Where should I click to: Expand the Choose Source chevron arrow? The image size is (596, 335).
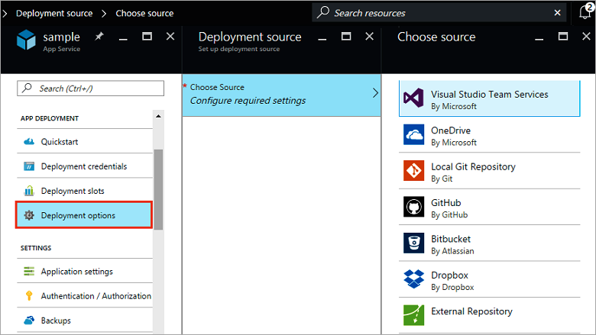click(x=374, y=93)
